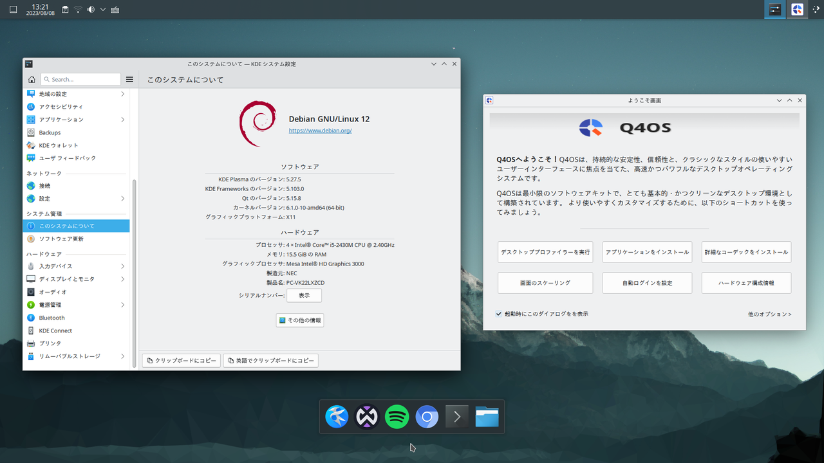Screen dimensions: 824x463
Task: Open the Konsole terminal from the dock
Action: [x=457, y=416]
